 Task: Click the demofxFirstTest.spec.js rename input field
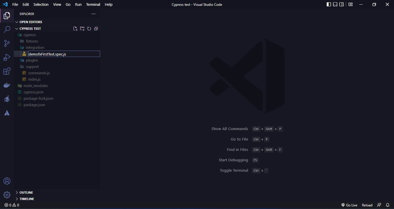coord(64,54)
